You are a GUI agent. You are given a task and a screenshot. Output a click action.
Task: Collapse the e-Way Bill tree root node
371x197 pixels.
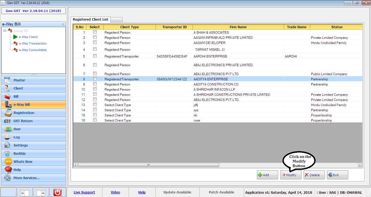point(5,31)
